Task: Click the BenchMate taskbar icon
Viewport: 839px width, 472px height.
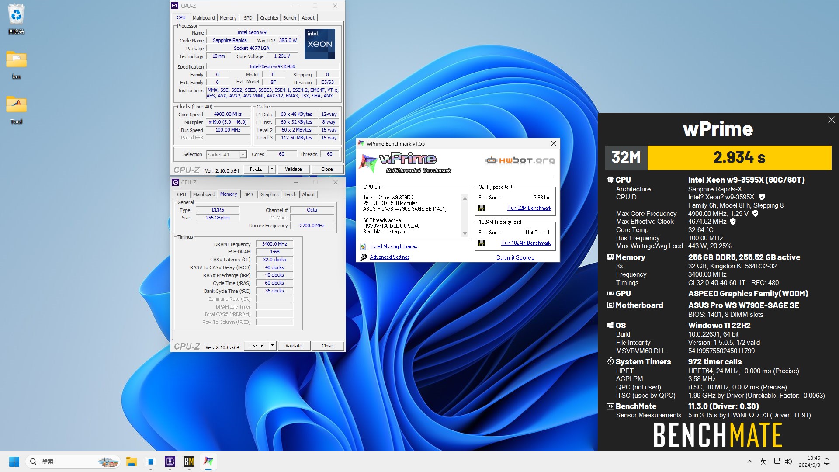Action: point(189,462)
